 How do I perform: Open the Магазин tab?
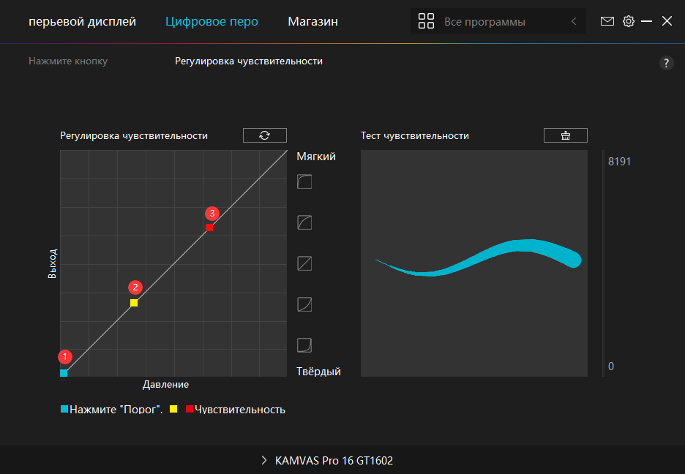[312, 22]
